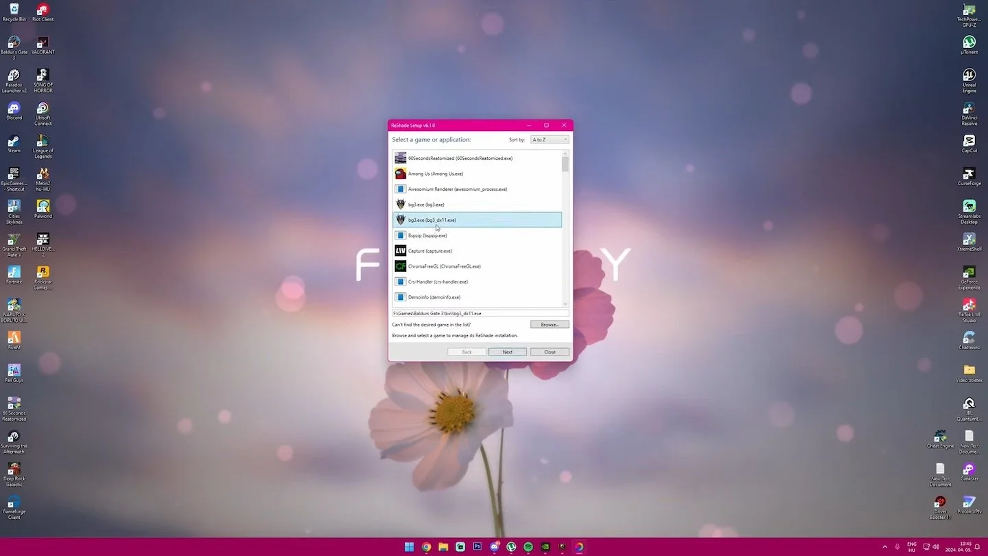
Task: Choose the bg3.exe (bg3.exe) entry
Action: (x=477, y=205)
